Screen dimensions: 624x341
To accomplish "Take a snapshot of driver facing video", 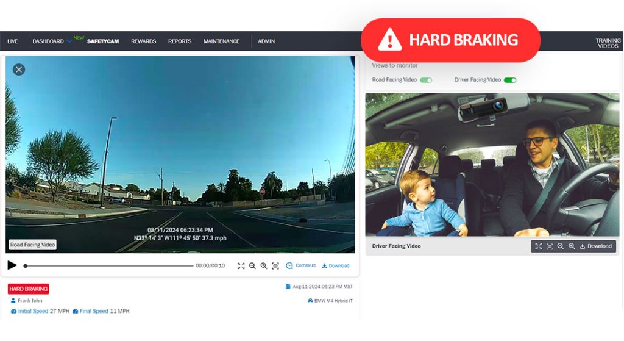I will 550,246.
